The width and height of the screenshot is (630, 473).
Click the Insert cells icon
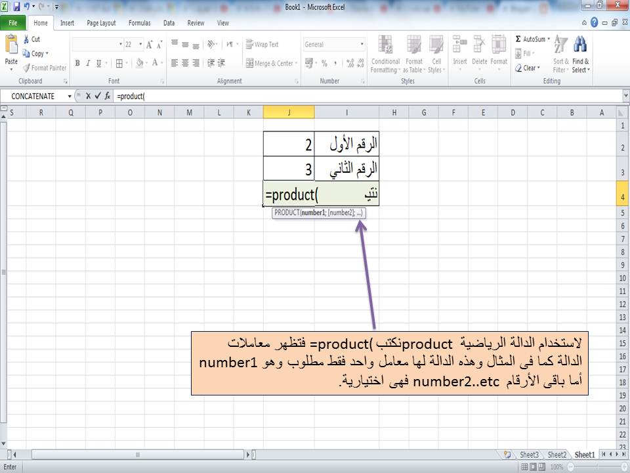pyautogui.click(x=459, y=44)
